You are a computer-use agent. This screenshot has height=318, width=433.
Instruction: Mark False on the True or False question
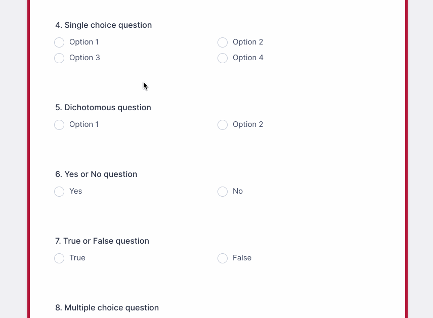coord(223,258)
